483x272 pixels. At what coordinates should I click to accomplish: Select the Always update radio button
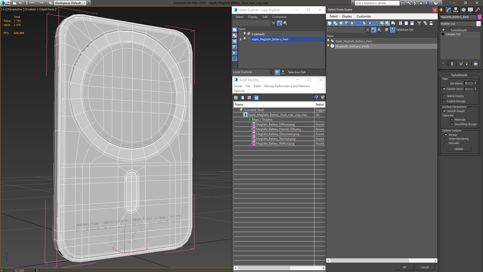click(x=446, y=135)
